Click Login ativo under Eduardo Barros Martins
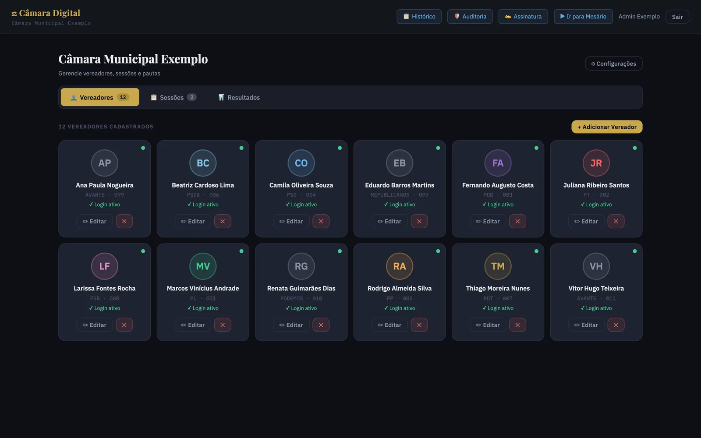This screenshot has height=438, width=701. 400,205
